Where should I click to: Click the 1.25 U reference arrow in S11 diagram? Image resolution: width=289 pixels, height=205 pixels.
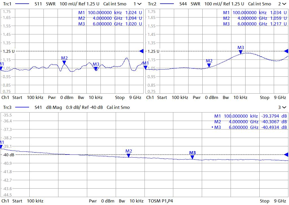[141, 51]
